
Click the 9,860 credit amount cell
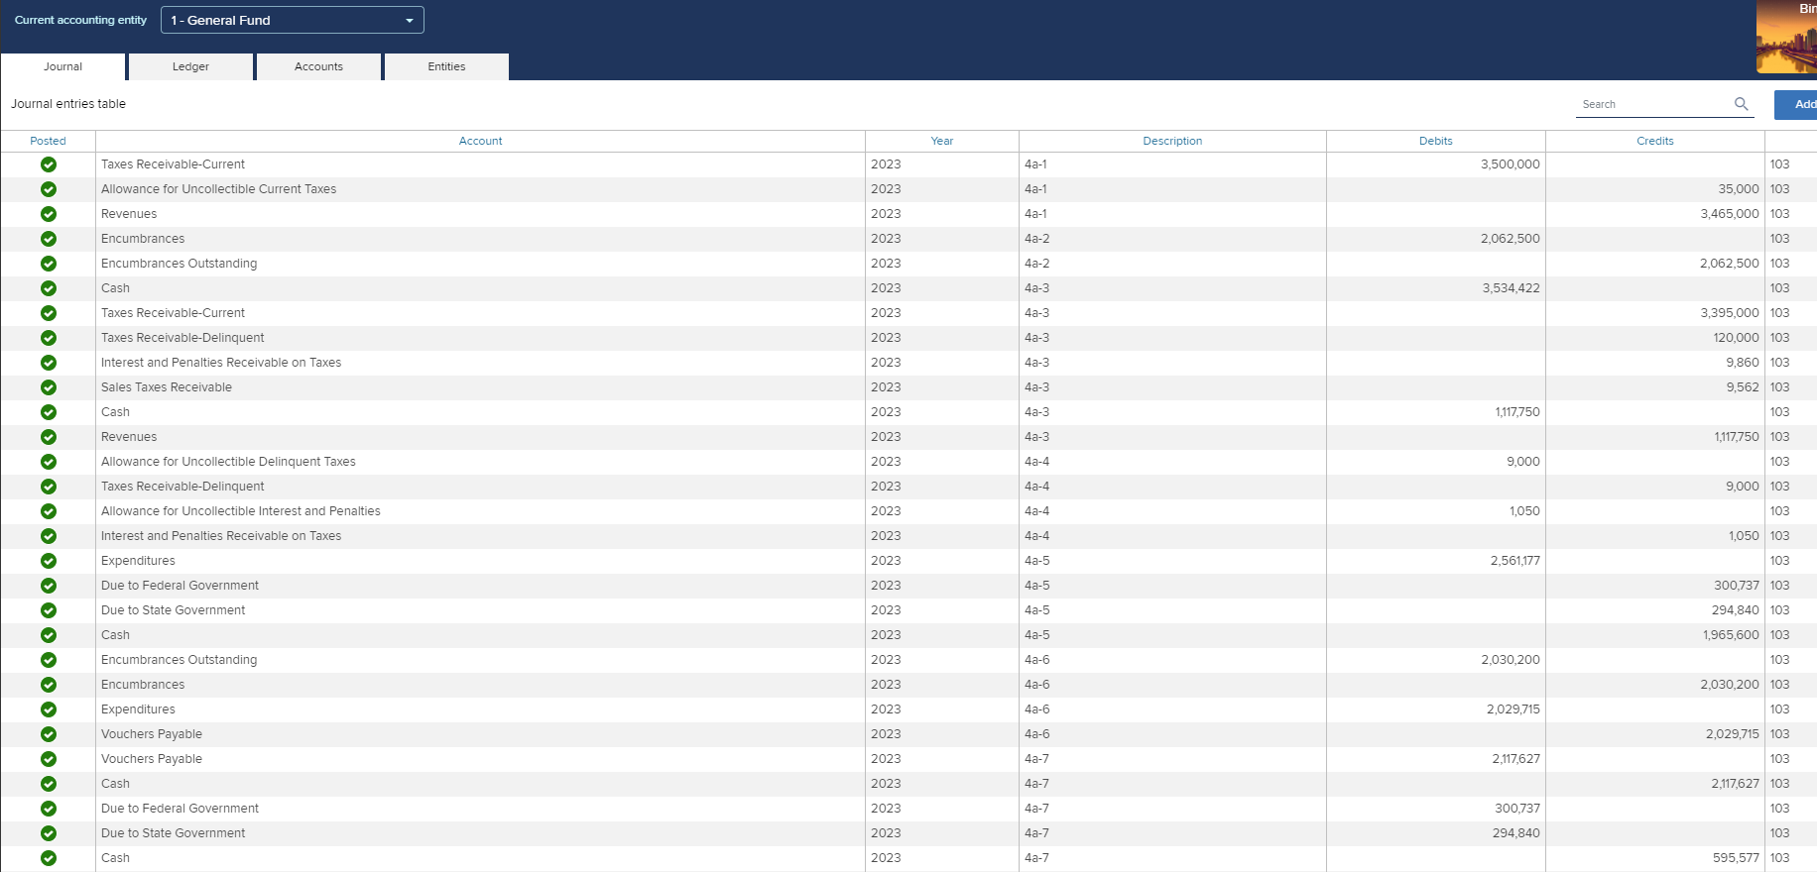click(1655, 363)
